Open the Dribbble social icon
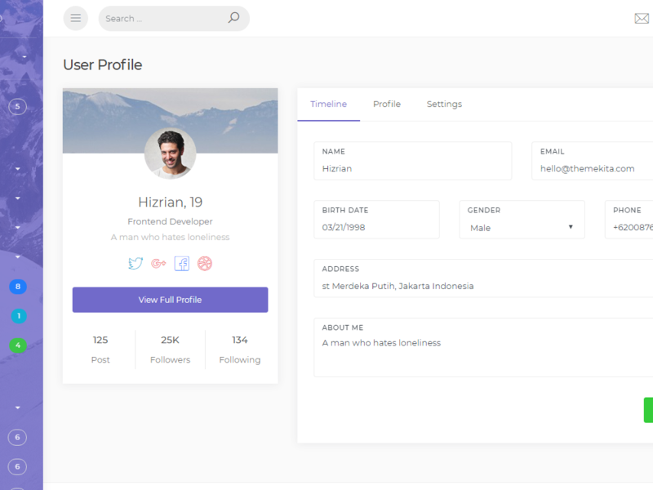 [x=205, y=263]
